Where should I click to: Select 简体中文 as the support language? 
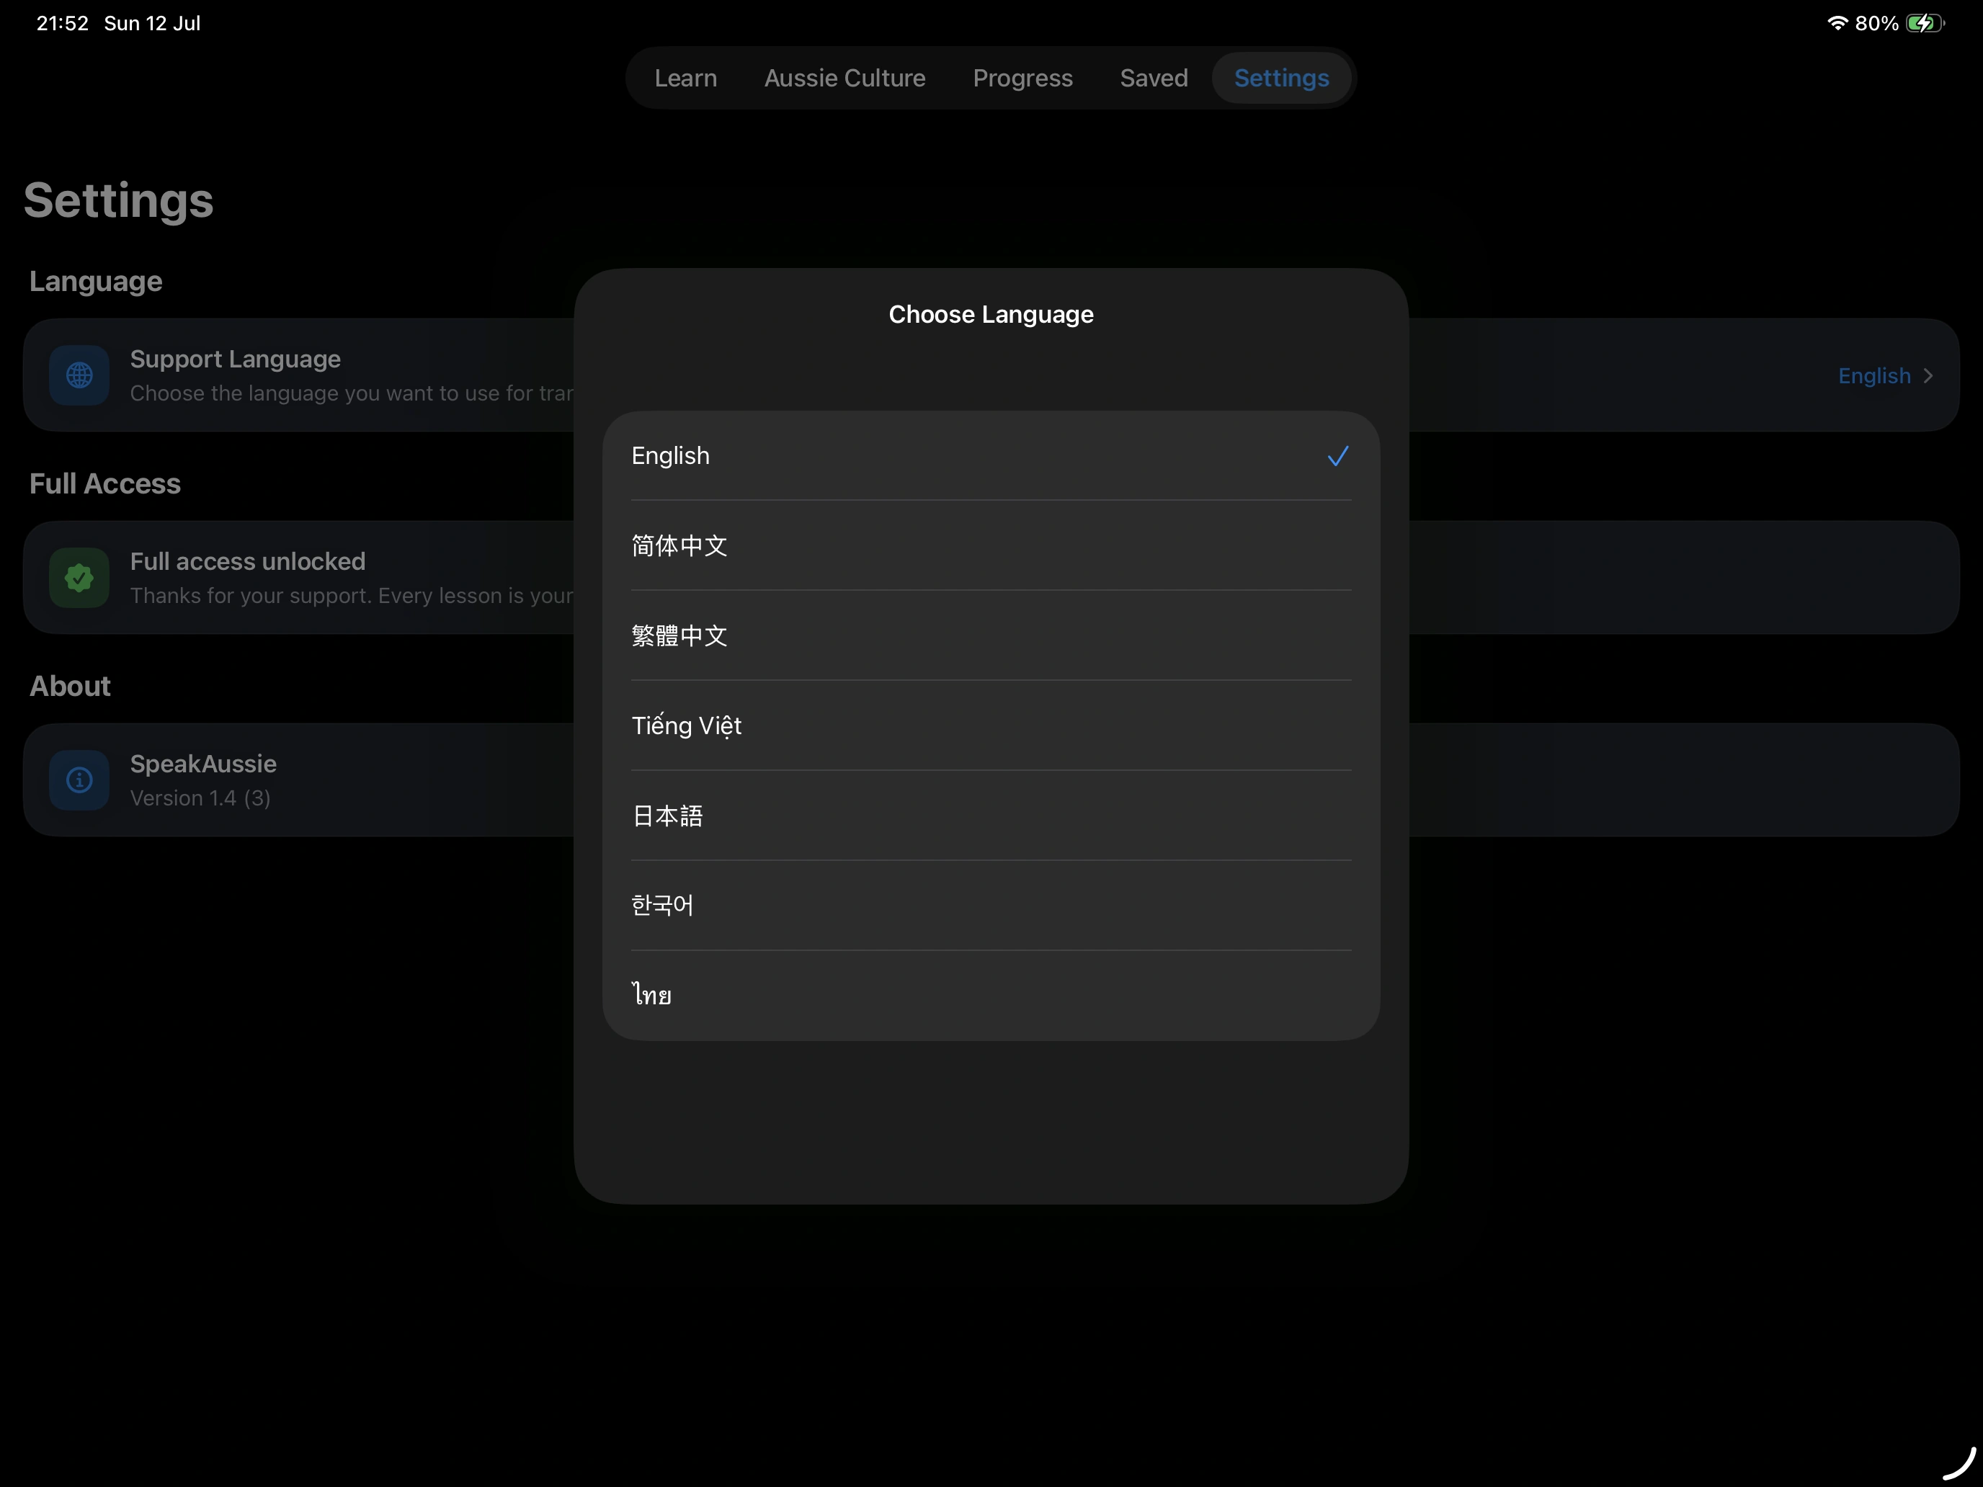[991, 546]
